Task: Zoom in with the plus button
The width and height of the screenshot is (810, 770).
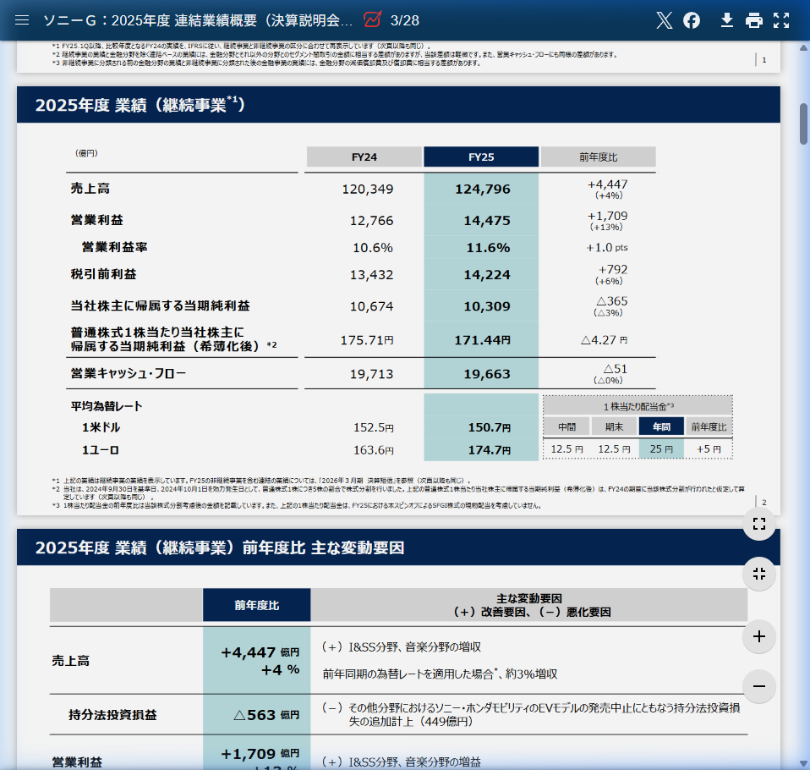Action: pos(759,636)
